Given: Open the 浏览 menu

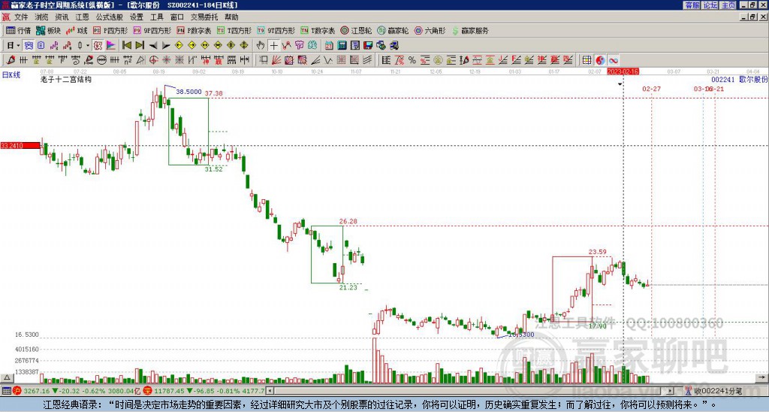Looking at the screenshot, I should click(42, 17).
